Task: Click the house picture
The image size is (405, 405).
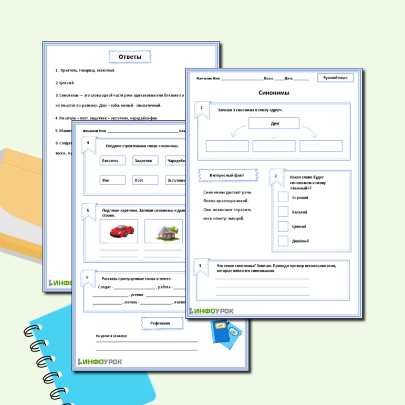Action: [x=163, y=231]
